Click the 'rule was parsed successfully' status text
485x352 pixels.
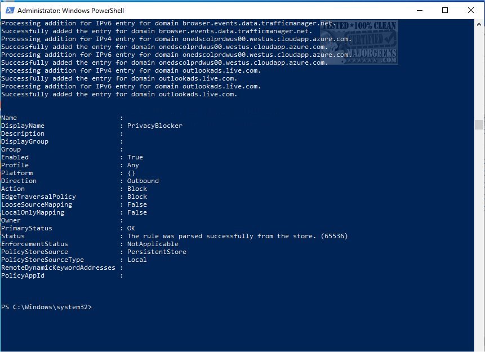237,236
